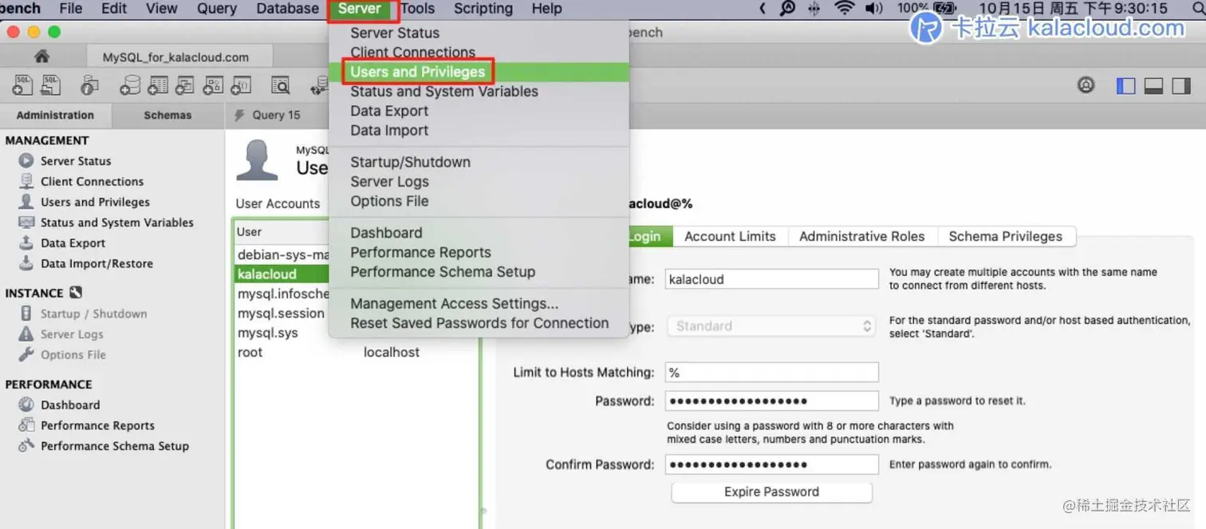Screen dimensions: 1206x529
Task: Click the Options File wrench icon
Action: (26, 354)
